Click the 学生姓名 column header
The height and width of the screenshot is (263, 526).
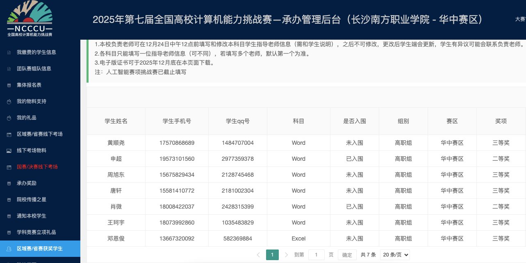coord(116,121)
